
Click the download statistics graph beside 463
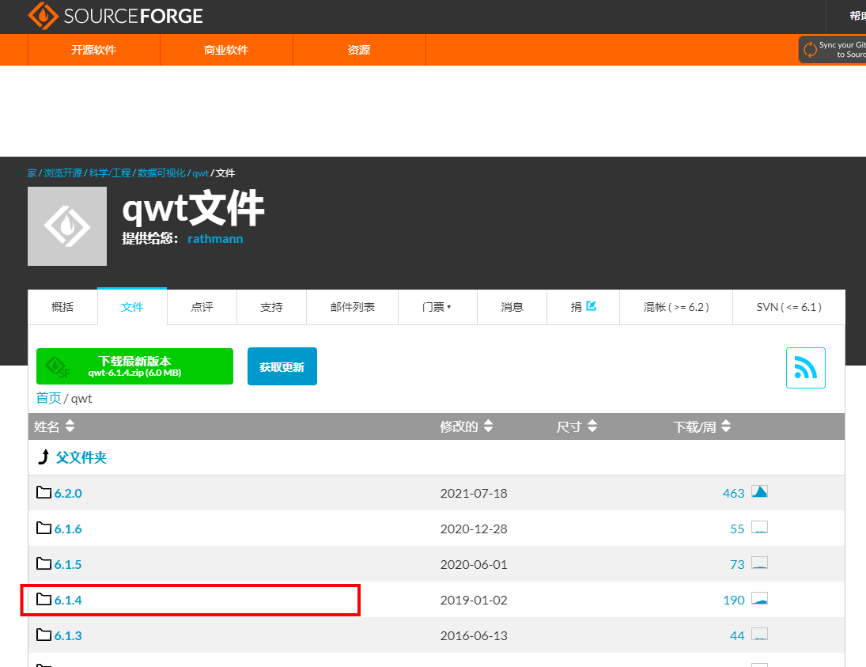tap(759, 491)
